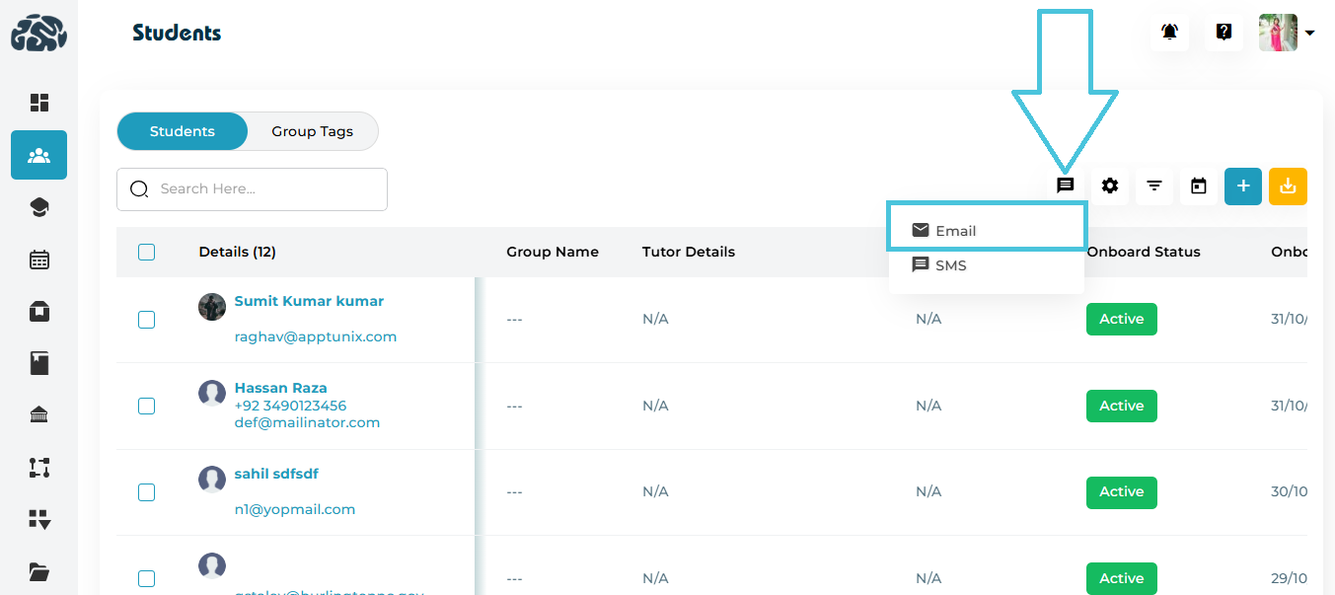Open the settings gear icon

pyautogui.click(x=1110, y=186)
